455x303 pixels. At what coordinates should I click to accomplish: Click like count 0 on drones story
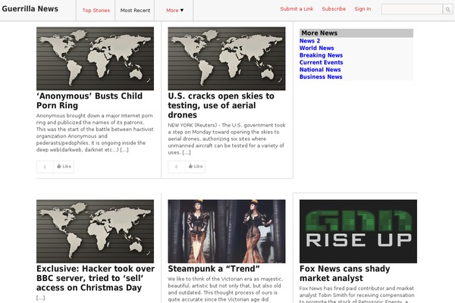[x=177, y=167]
